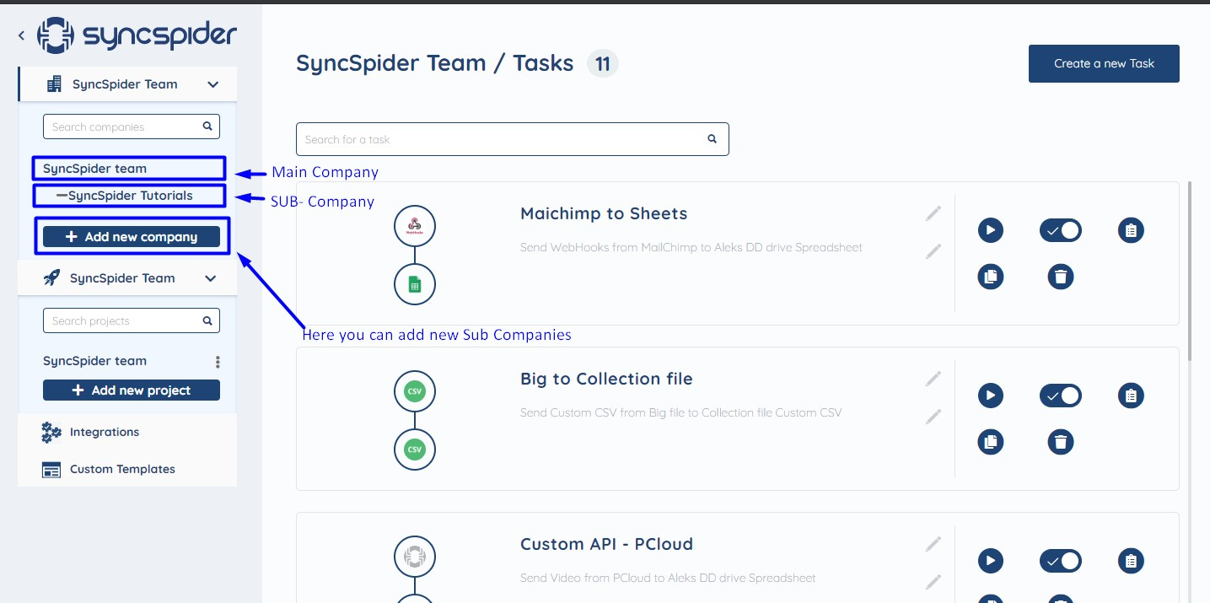Click the SyncSpider logo

click(x=138, y=35)
